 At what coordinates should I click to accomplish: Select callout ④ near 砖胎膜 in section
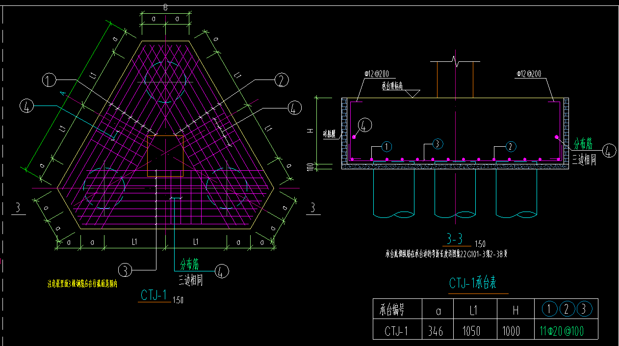click(x=364, y=126)
